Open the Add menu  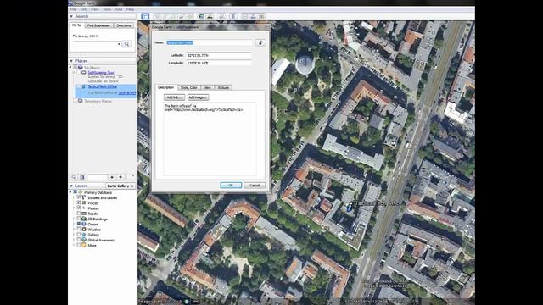tap(119, 9)
